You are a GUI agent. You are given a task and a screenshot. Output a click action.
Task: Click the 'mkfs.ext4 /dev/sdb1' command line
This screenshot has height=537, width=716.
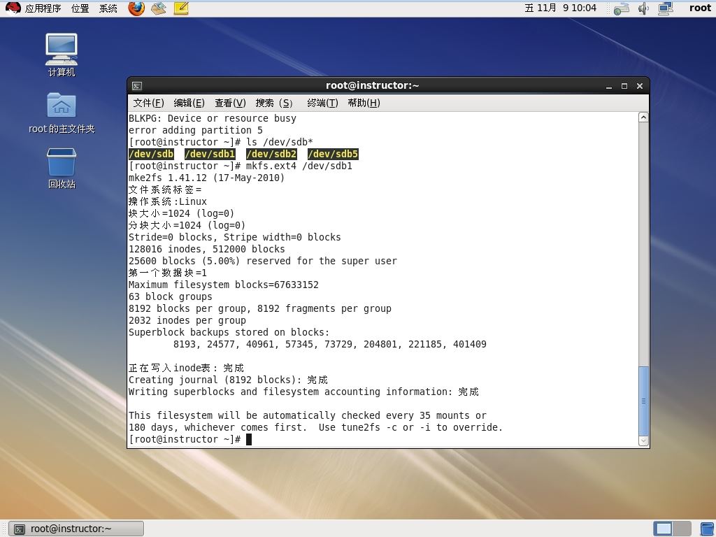tap(299, 166)
